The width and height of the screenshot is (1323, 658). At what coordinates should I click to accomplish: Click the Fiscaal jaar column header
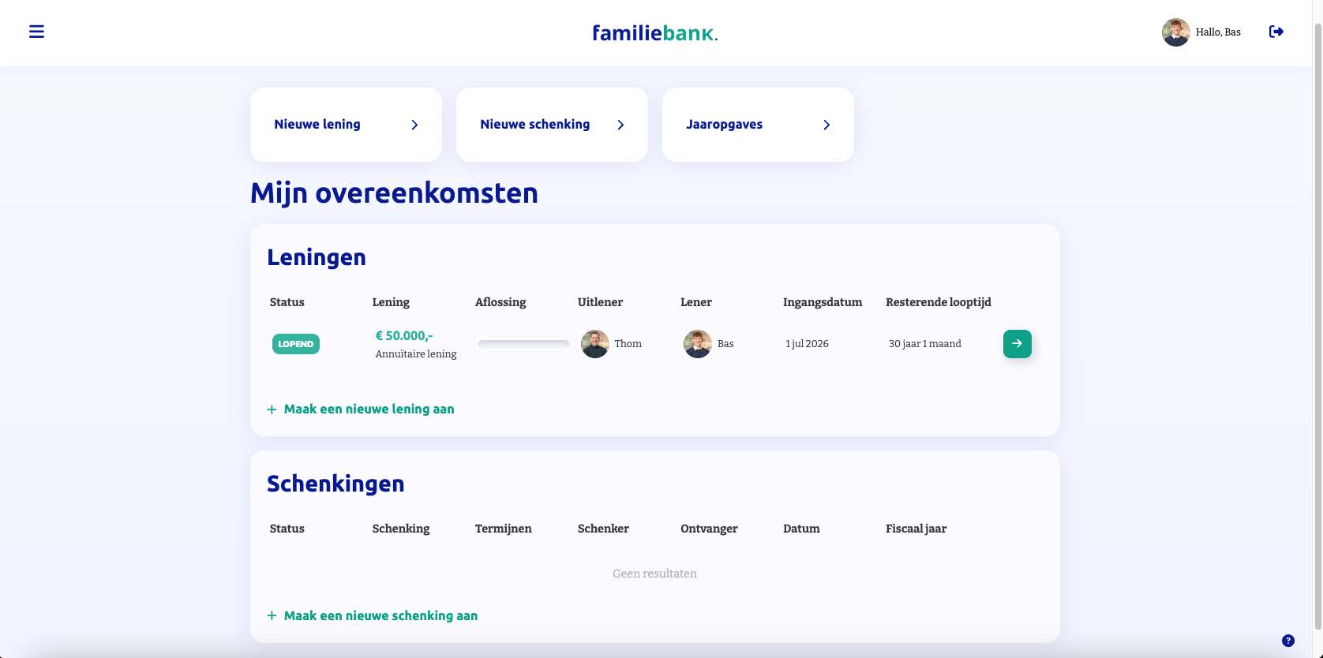coord(916,529)
